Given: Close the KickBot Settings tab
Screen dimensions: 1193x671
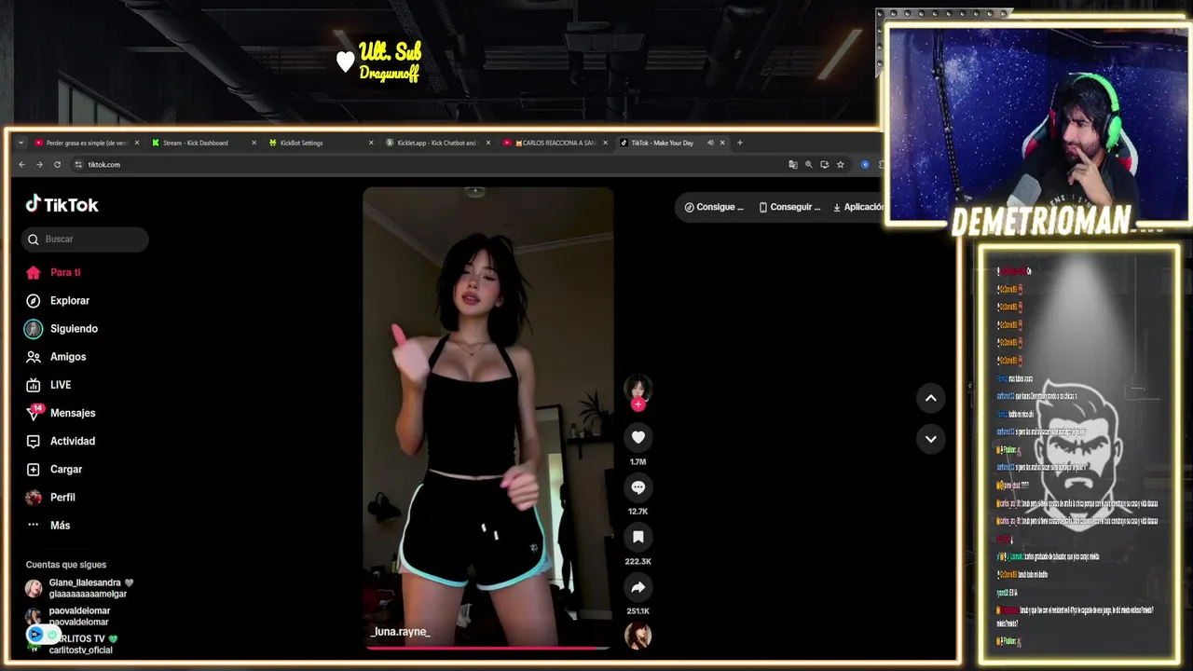Looking at the screenshot, I should tap(371, 143).
